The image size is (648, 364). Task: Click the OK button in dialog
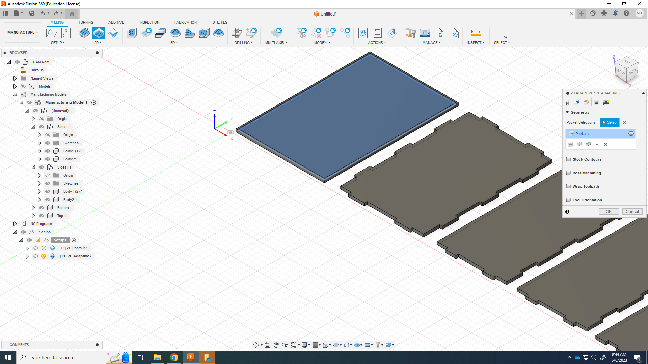point(608,212)
